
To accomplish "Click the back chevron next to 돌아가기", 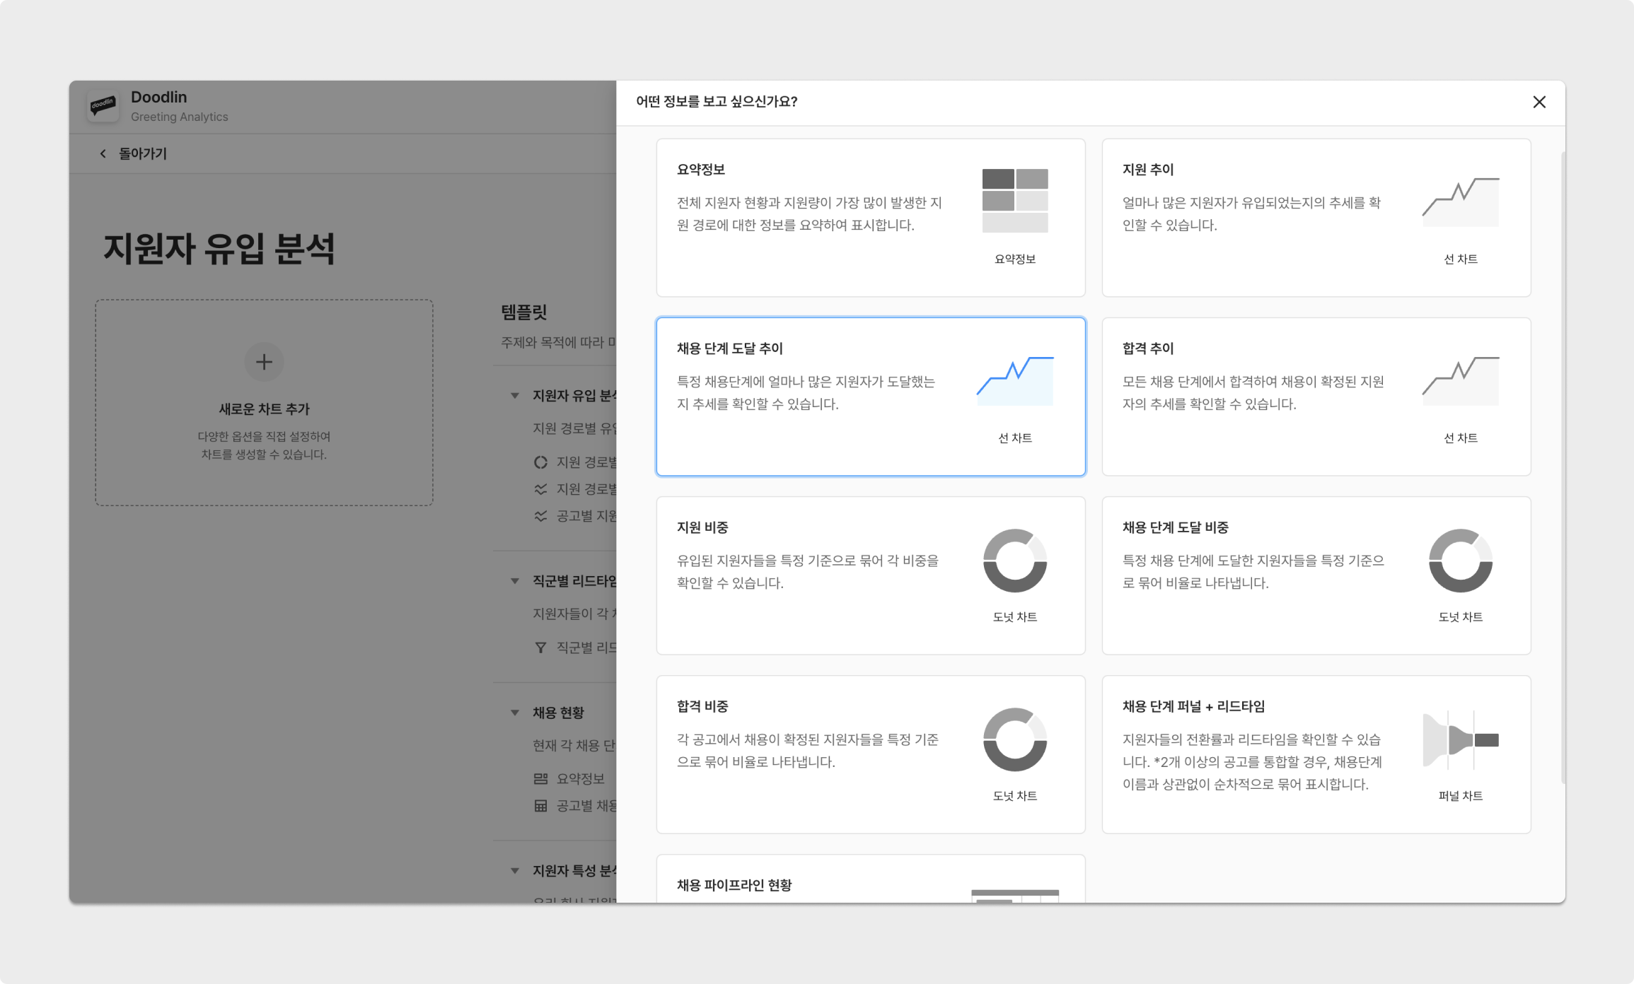I will point(103,153).
